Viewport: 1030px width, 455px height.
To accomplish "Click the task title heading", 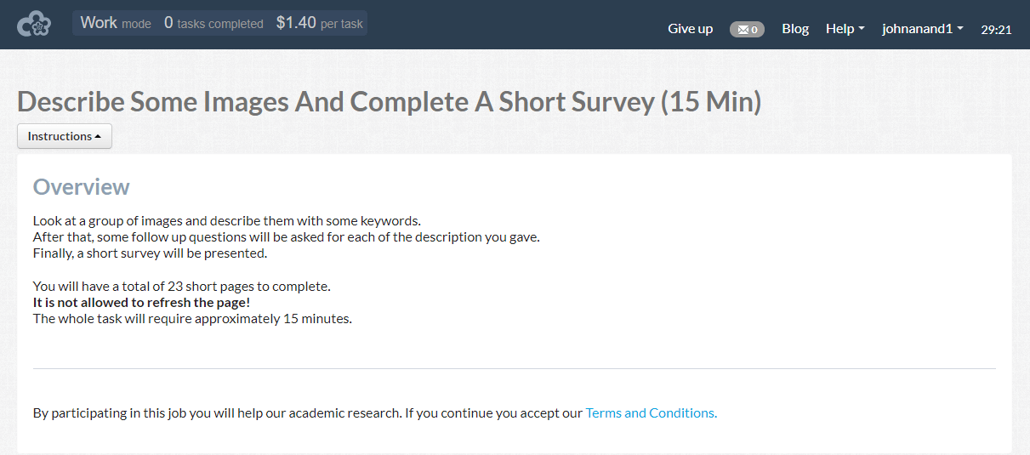I will pos(390,102).
